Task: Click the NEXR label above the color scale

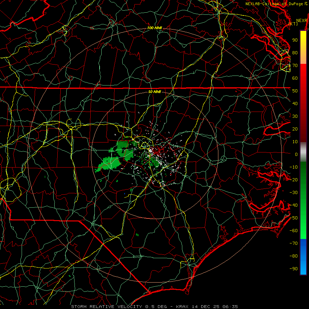Action: tap(302, 21)
